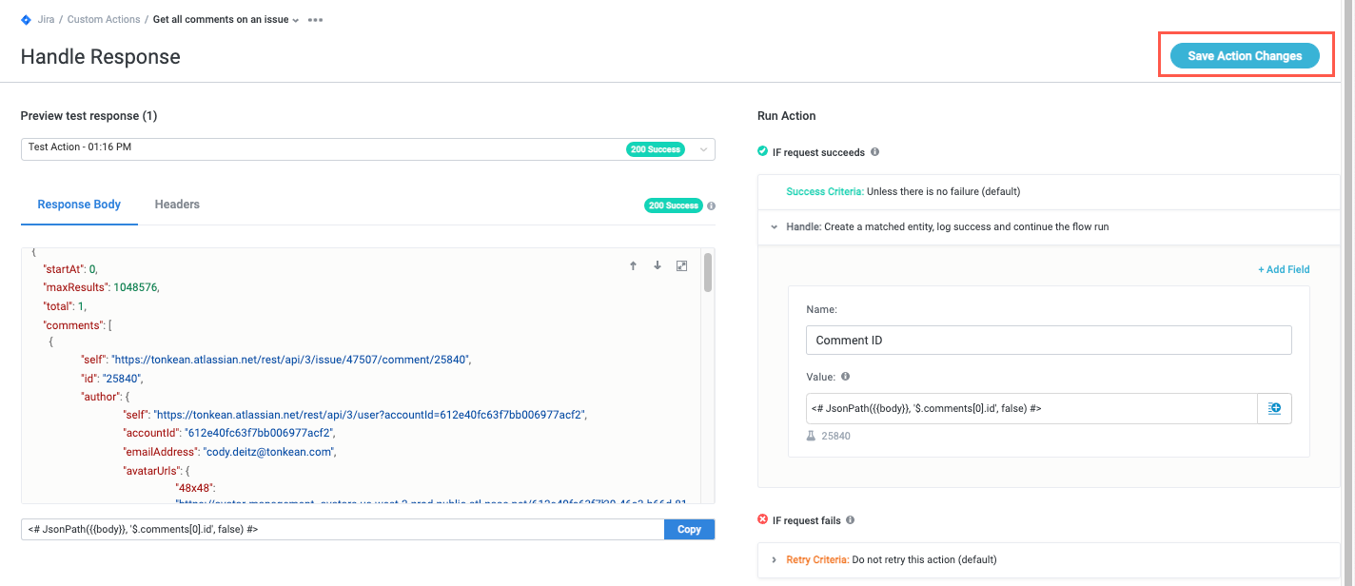1355x586 pixels.
Task: Click info icon next to IF request fails
Action: click(x=850, y=520)
